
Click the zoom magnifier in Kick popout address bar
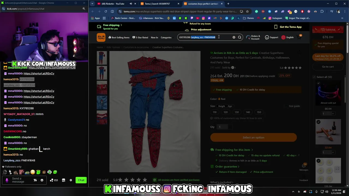pos(84,9)
